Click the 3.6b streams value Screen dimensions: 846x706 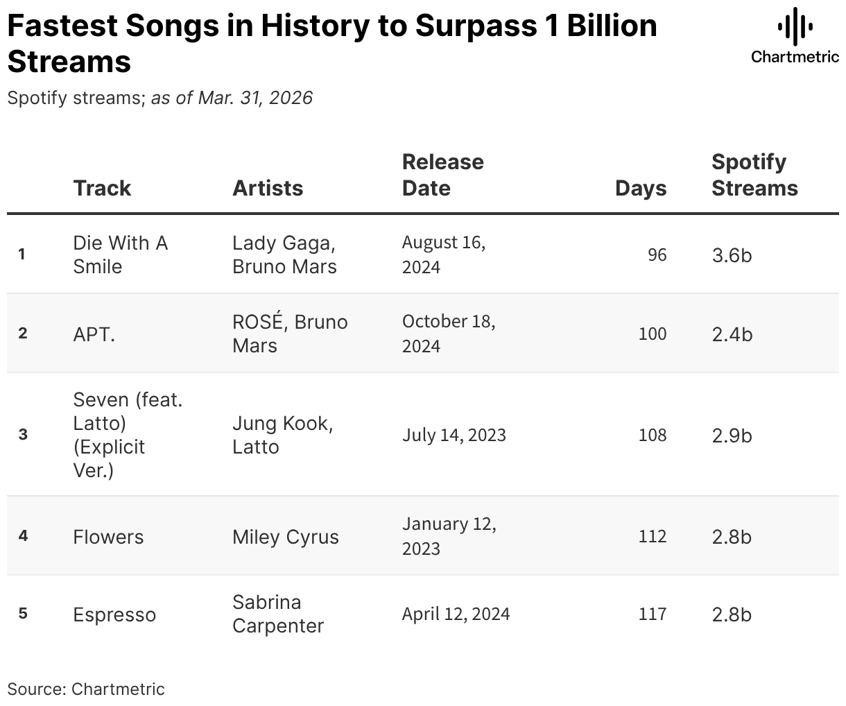(732, 255)
